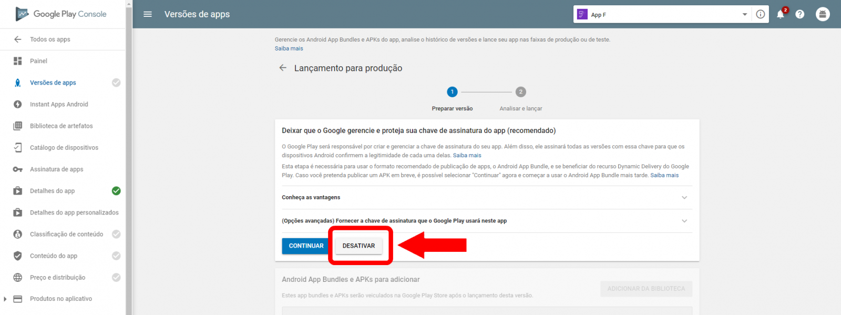The height and width of the screenshot is (315, 841).
Task: Click step 1 Preparar versão indicator
Action: 452,92
